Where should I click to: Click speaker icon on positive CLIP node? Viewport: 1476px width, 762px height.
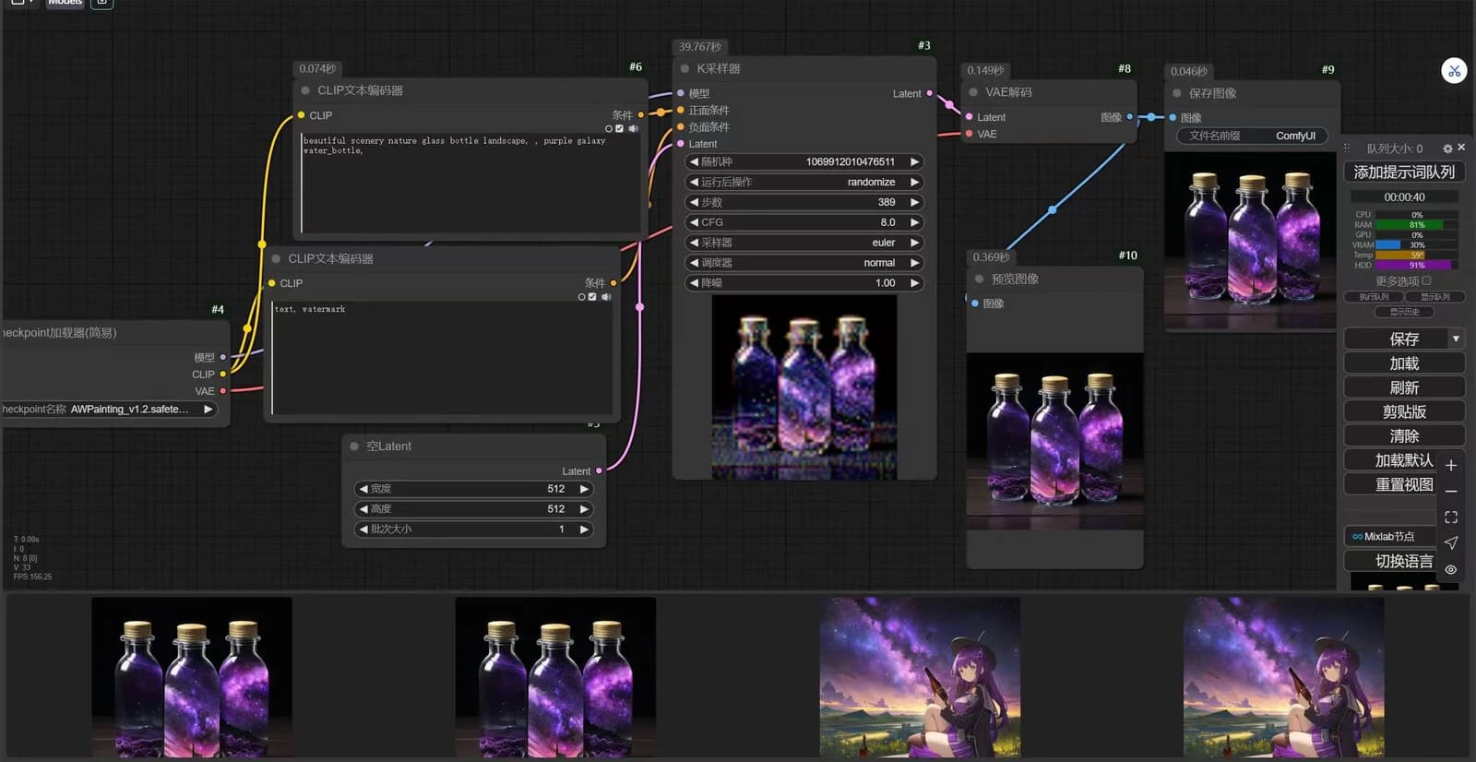point(633,128)
